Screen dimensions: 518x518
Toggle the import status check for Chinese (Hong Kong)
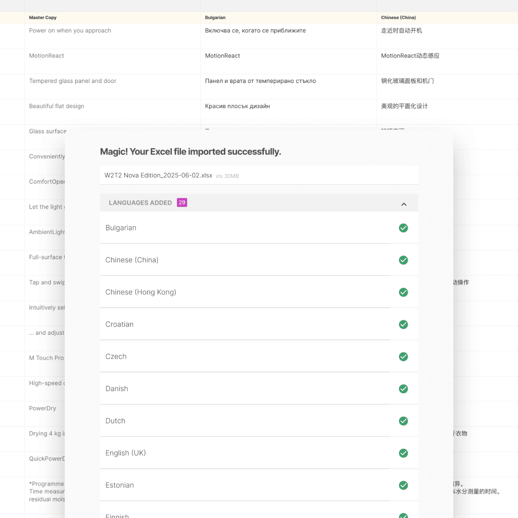(403, 292)
